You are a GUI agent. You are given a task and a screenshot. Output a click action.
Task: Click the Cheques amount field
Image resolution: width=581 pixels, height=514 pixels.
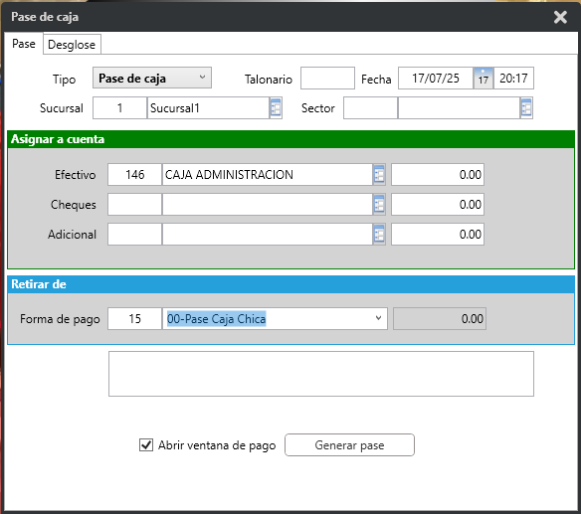pos(438,205)
